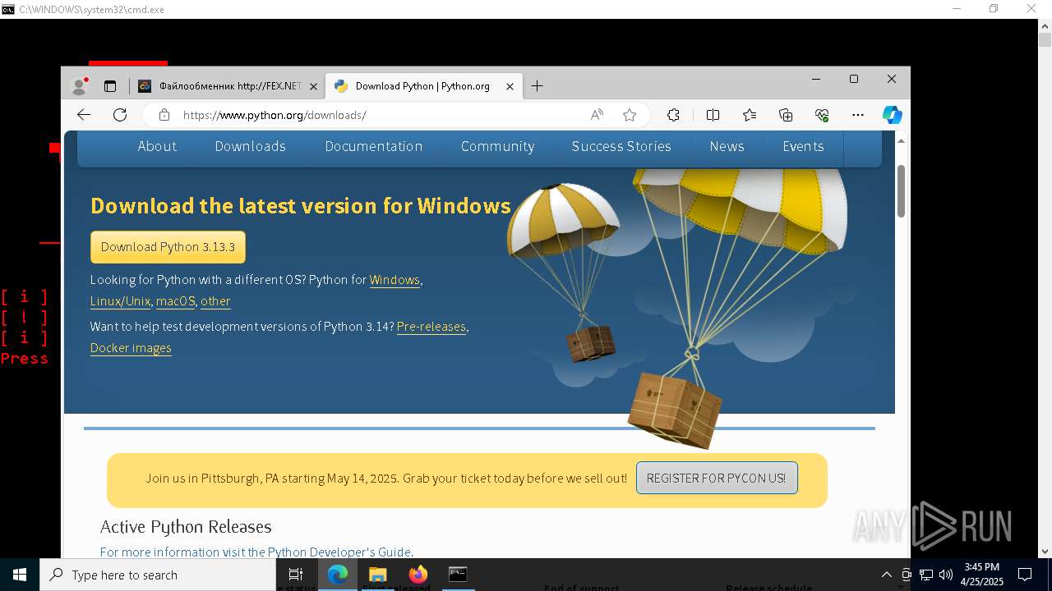The image size is (1052, 591).
Task: Select the Download Python | Python.org tab
Action: coord(423,86)
